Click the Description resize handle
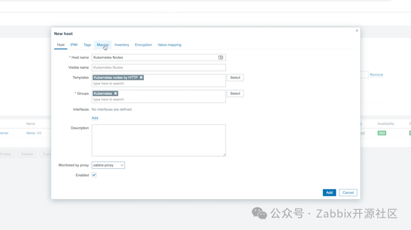The image size is (411, 230). pyautogui.click(x=225, y=155)
